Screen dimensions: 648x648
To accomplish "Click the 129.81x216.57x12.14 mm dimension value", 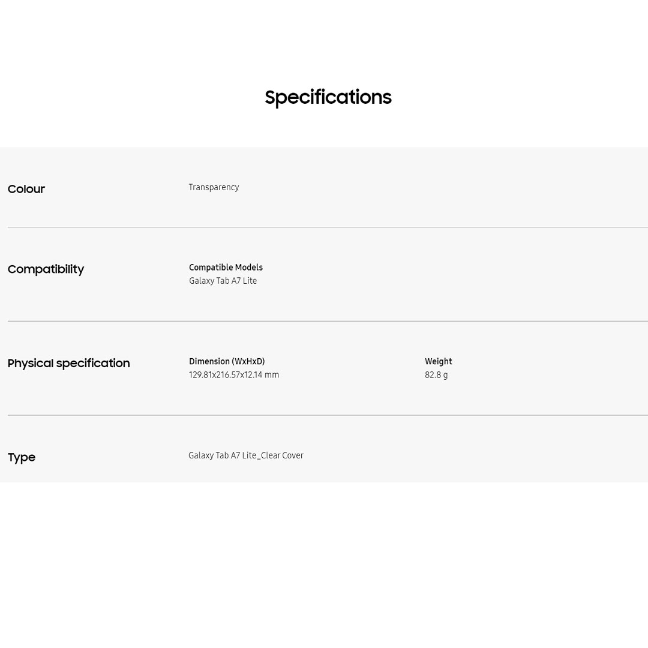I will (x=233, y=375).
